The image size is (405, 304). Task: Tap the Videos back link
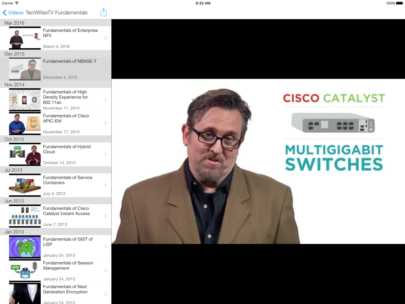(16, 13)
